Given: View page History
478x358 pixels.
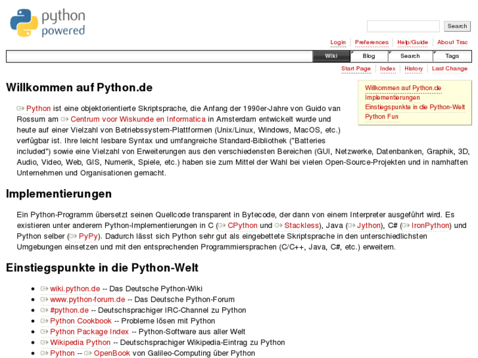Looking at the screenshot, I should point(414,69).
